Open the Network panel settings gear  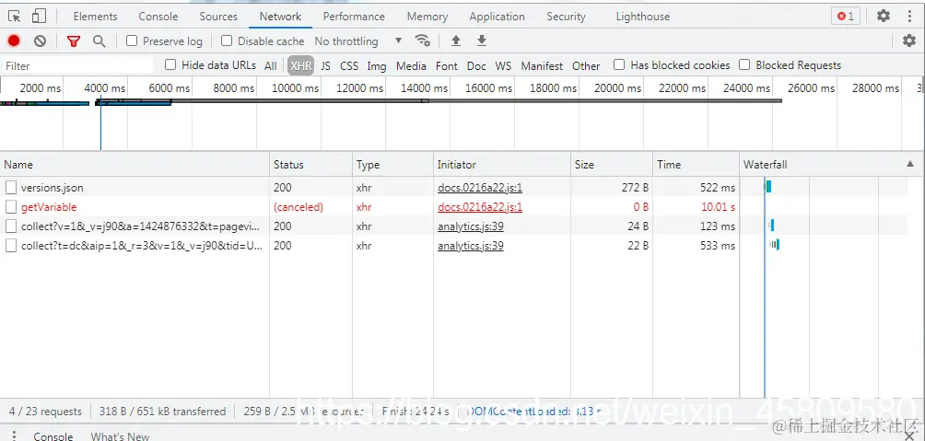pyautogui.click(x=909, y=41)
